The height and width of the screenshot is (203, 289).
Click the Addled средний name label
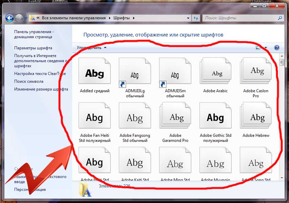[x=95, y=91]
